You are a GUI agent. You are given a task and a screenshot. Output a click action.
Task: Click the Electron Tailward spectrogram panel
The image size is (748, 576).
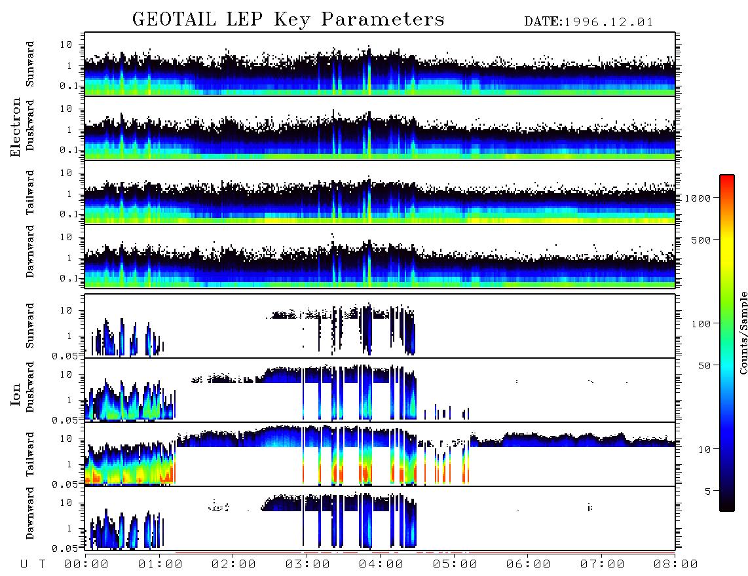point(380,192)
